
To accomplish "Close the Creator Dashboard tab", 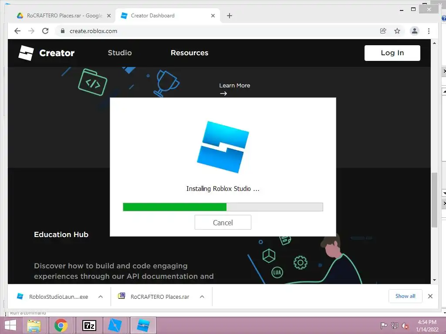I will pyautogui.click(x=213, y=16).
